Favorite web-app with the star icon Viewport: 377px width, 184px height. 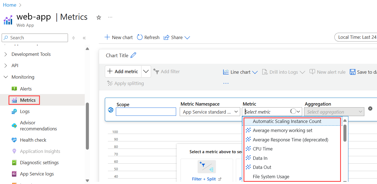(99, 18)
